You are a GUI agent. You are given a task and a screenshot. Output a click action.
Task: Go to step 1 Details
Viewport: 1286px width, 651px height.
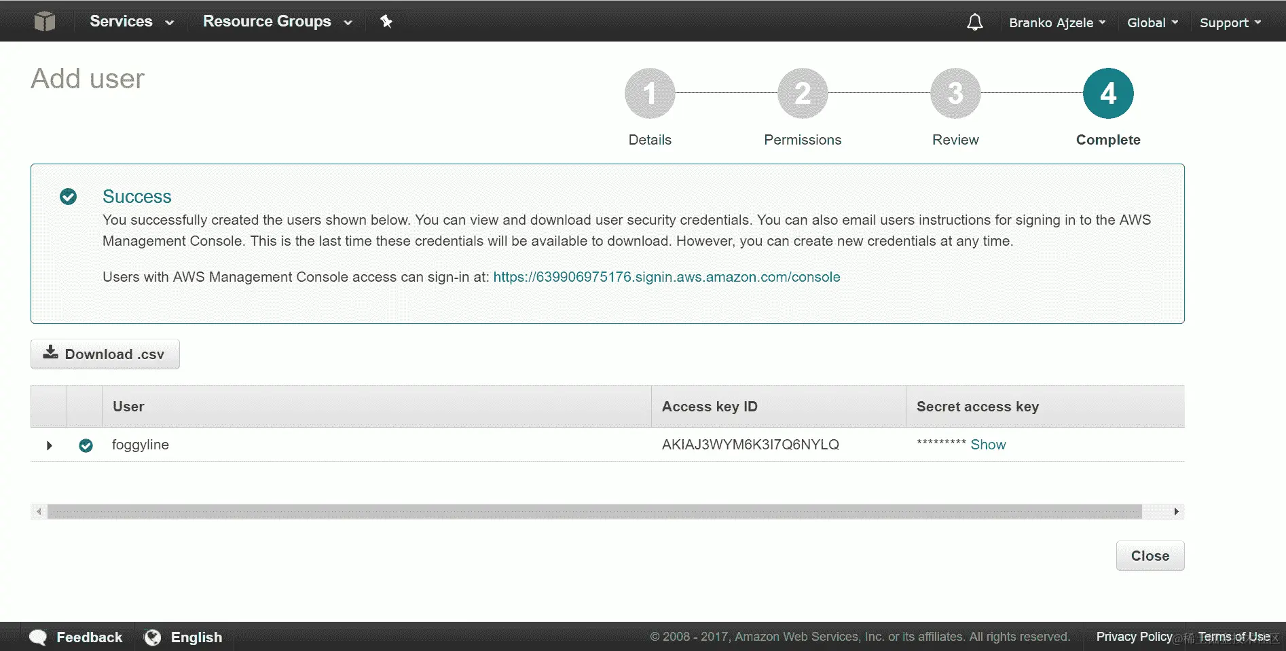pos(650,94)
